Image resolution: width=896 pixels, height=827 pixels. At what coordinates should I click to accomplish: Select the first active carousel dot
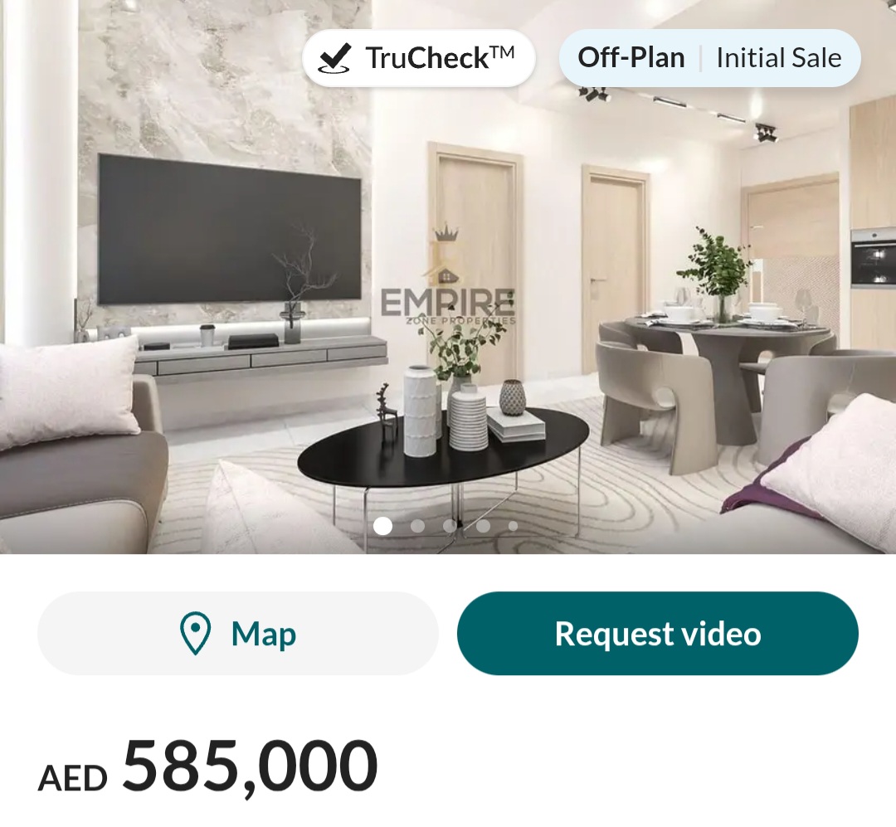[x=382, y=526]
